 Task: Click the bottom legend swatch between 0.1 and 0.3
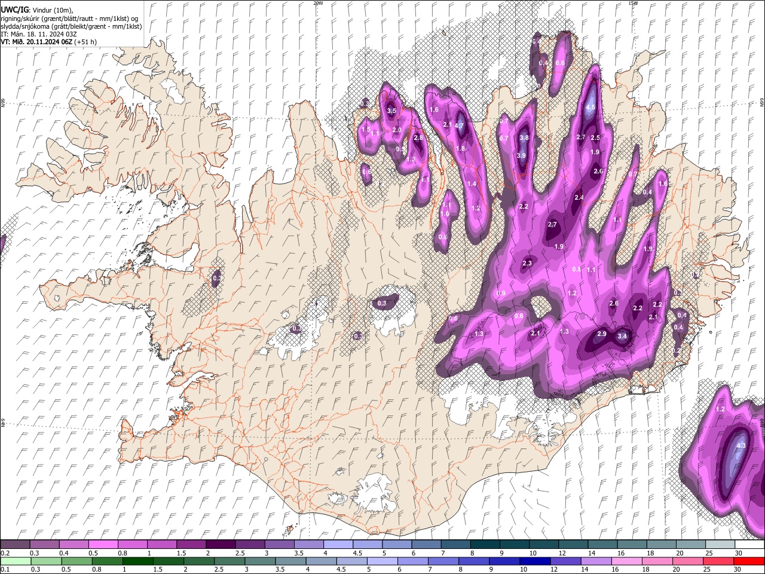pyautogui.click(x=16, y=561)
